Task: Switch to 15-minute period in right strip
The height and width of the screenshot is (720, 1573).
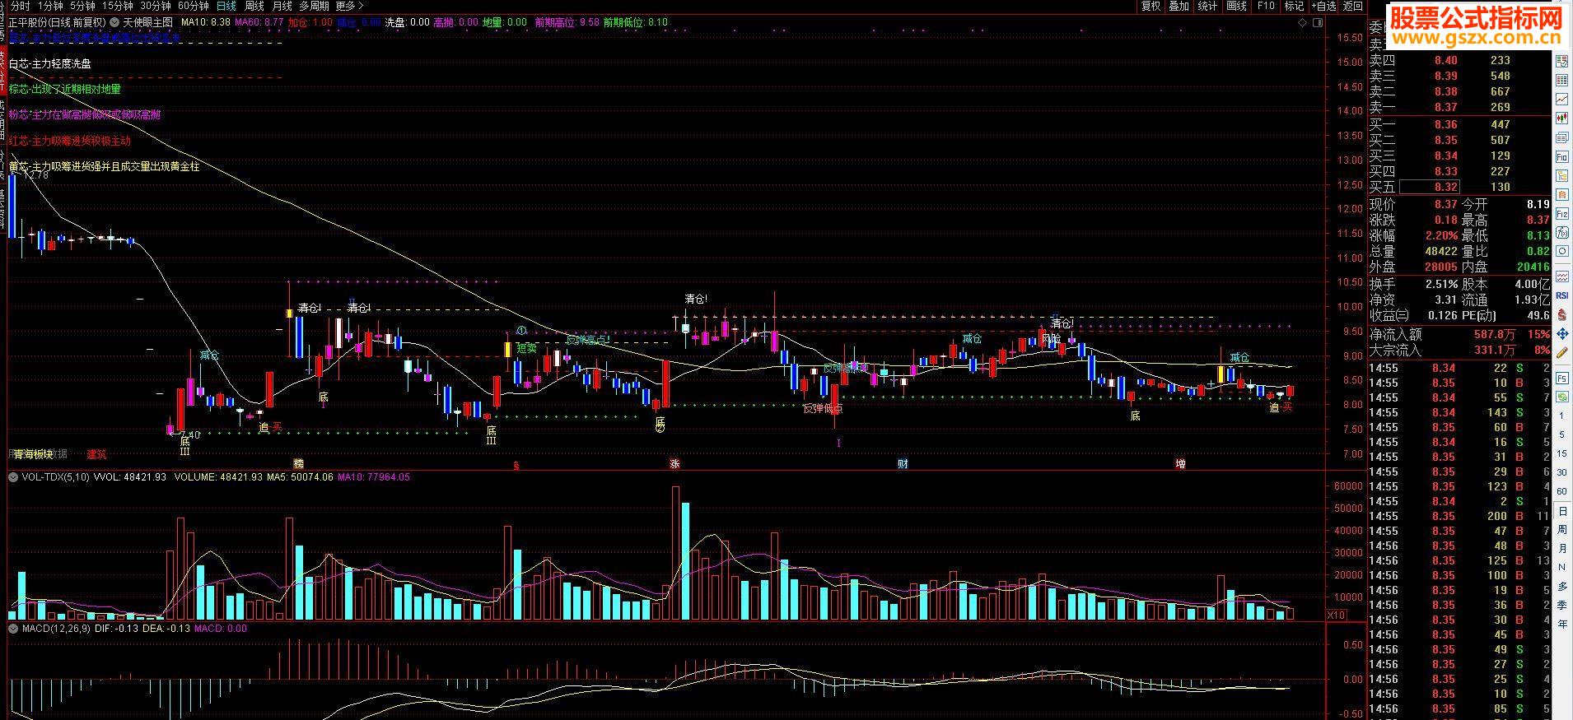Action: (1562, 453)
